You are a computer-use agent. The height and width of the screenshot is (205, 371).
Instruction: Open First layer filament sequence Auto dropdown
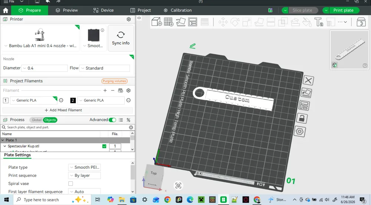85,192
